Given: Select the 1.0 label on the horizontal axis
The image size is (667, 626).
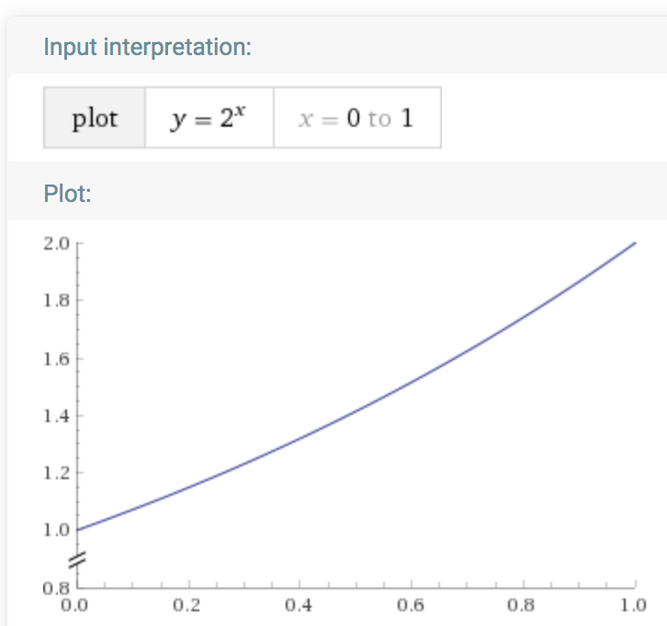Looking at the screenshot, I should click(634, 605).
